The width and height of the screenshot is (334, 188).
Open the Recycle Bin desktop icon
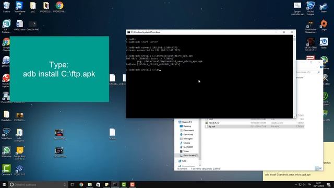click(6, 7)
